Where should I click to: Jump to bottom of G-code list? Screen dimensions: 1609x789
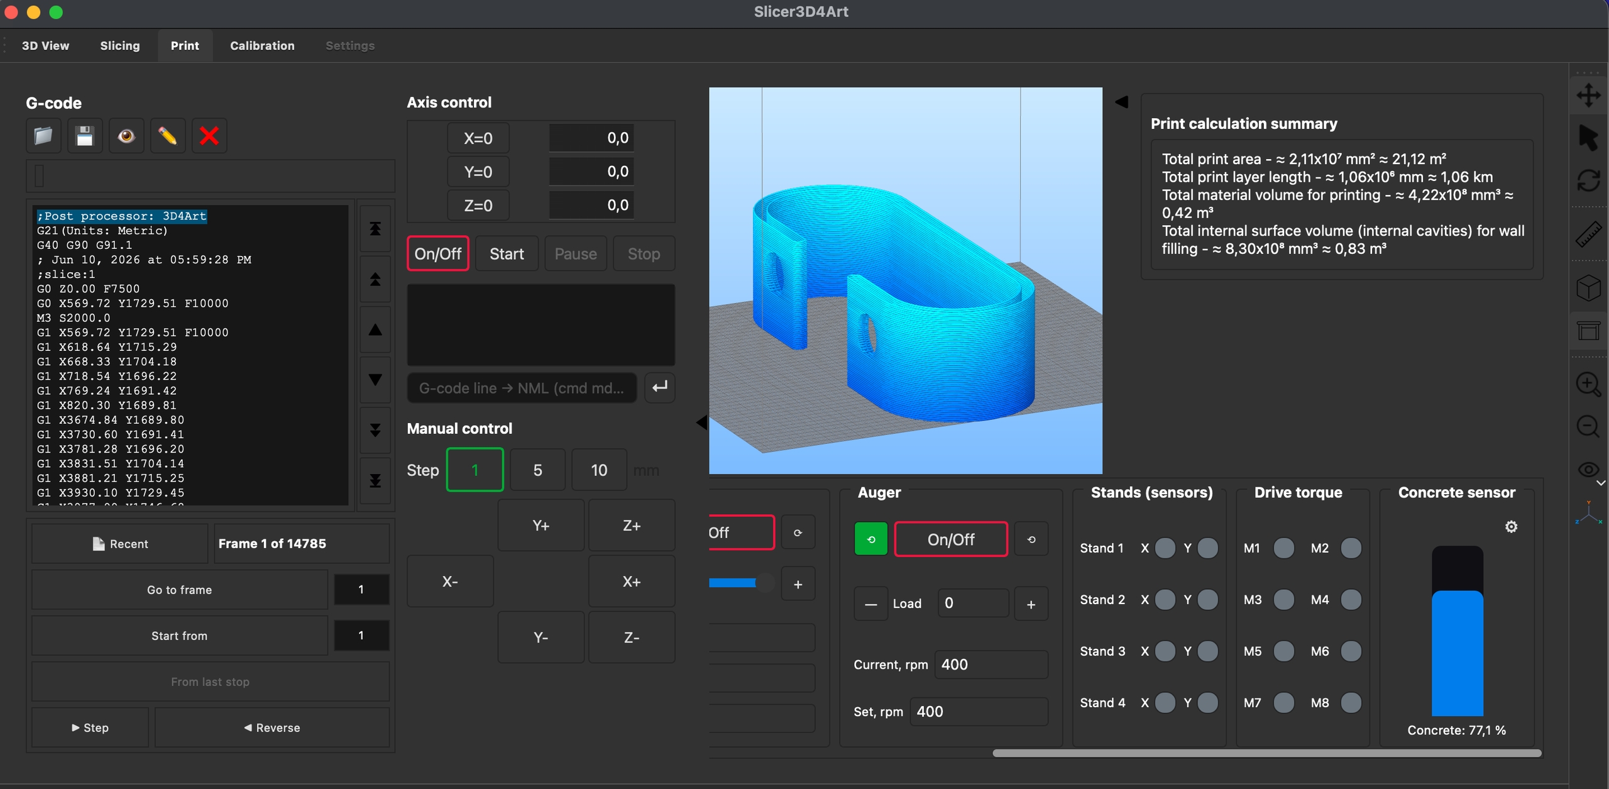click(x=375, y=480)
